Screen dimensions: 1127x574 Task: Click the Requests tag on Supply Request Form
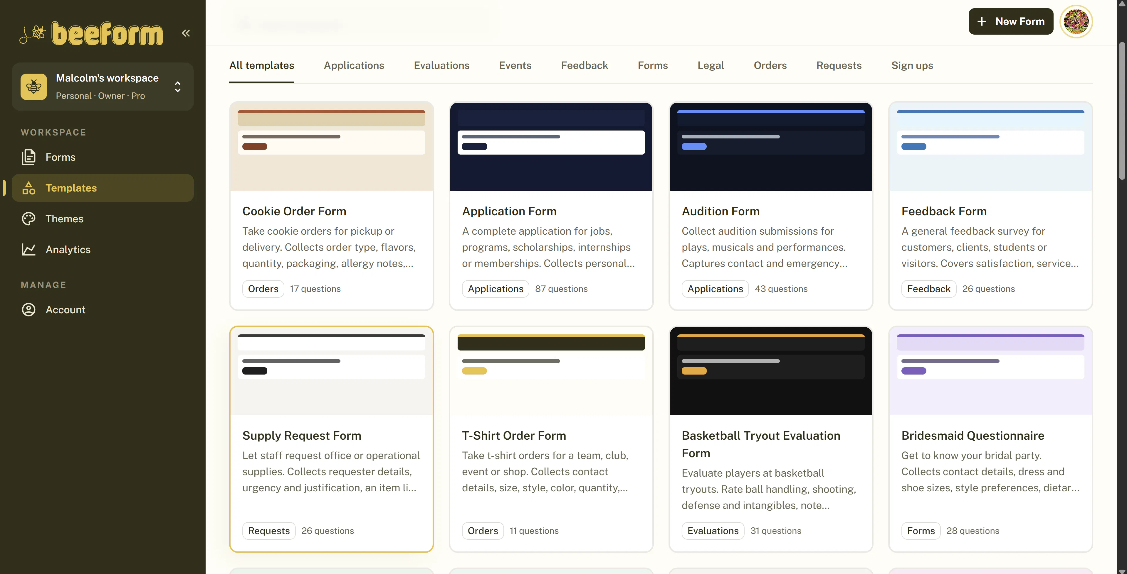point(269,531)
